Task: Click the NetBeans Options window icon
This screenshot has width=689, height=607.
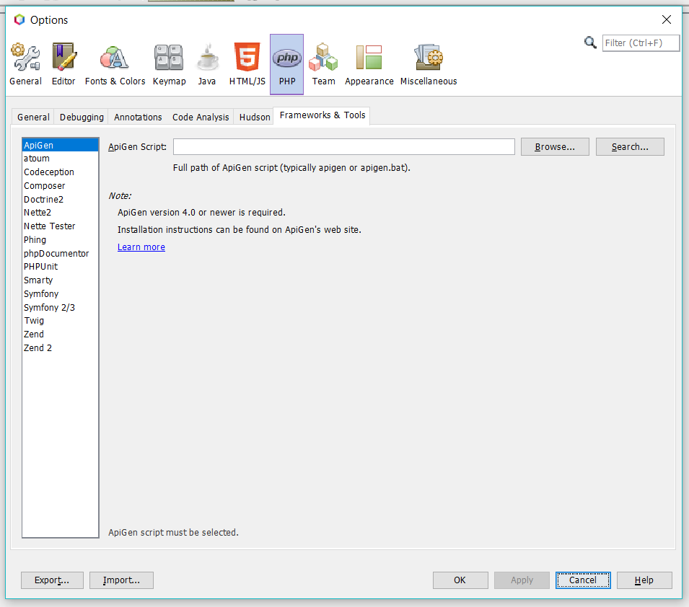Action: pos(19,19)
